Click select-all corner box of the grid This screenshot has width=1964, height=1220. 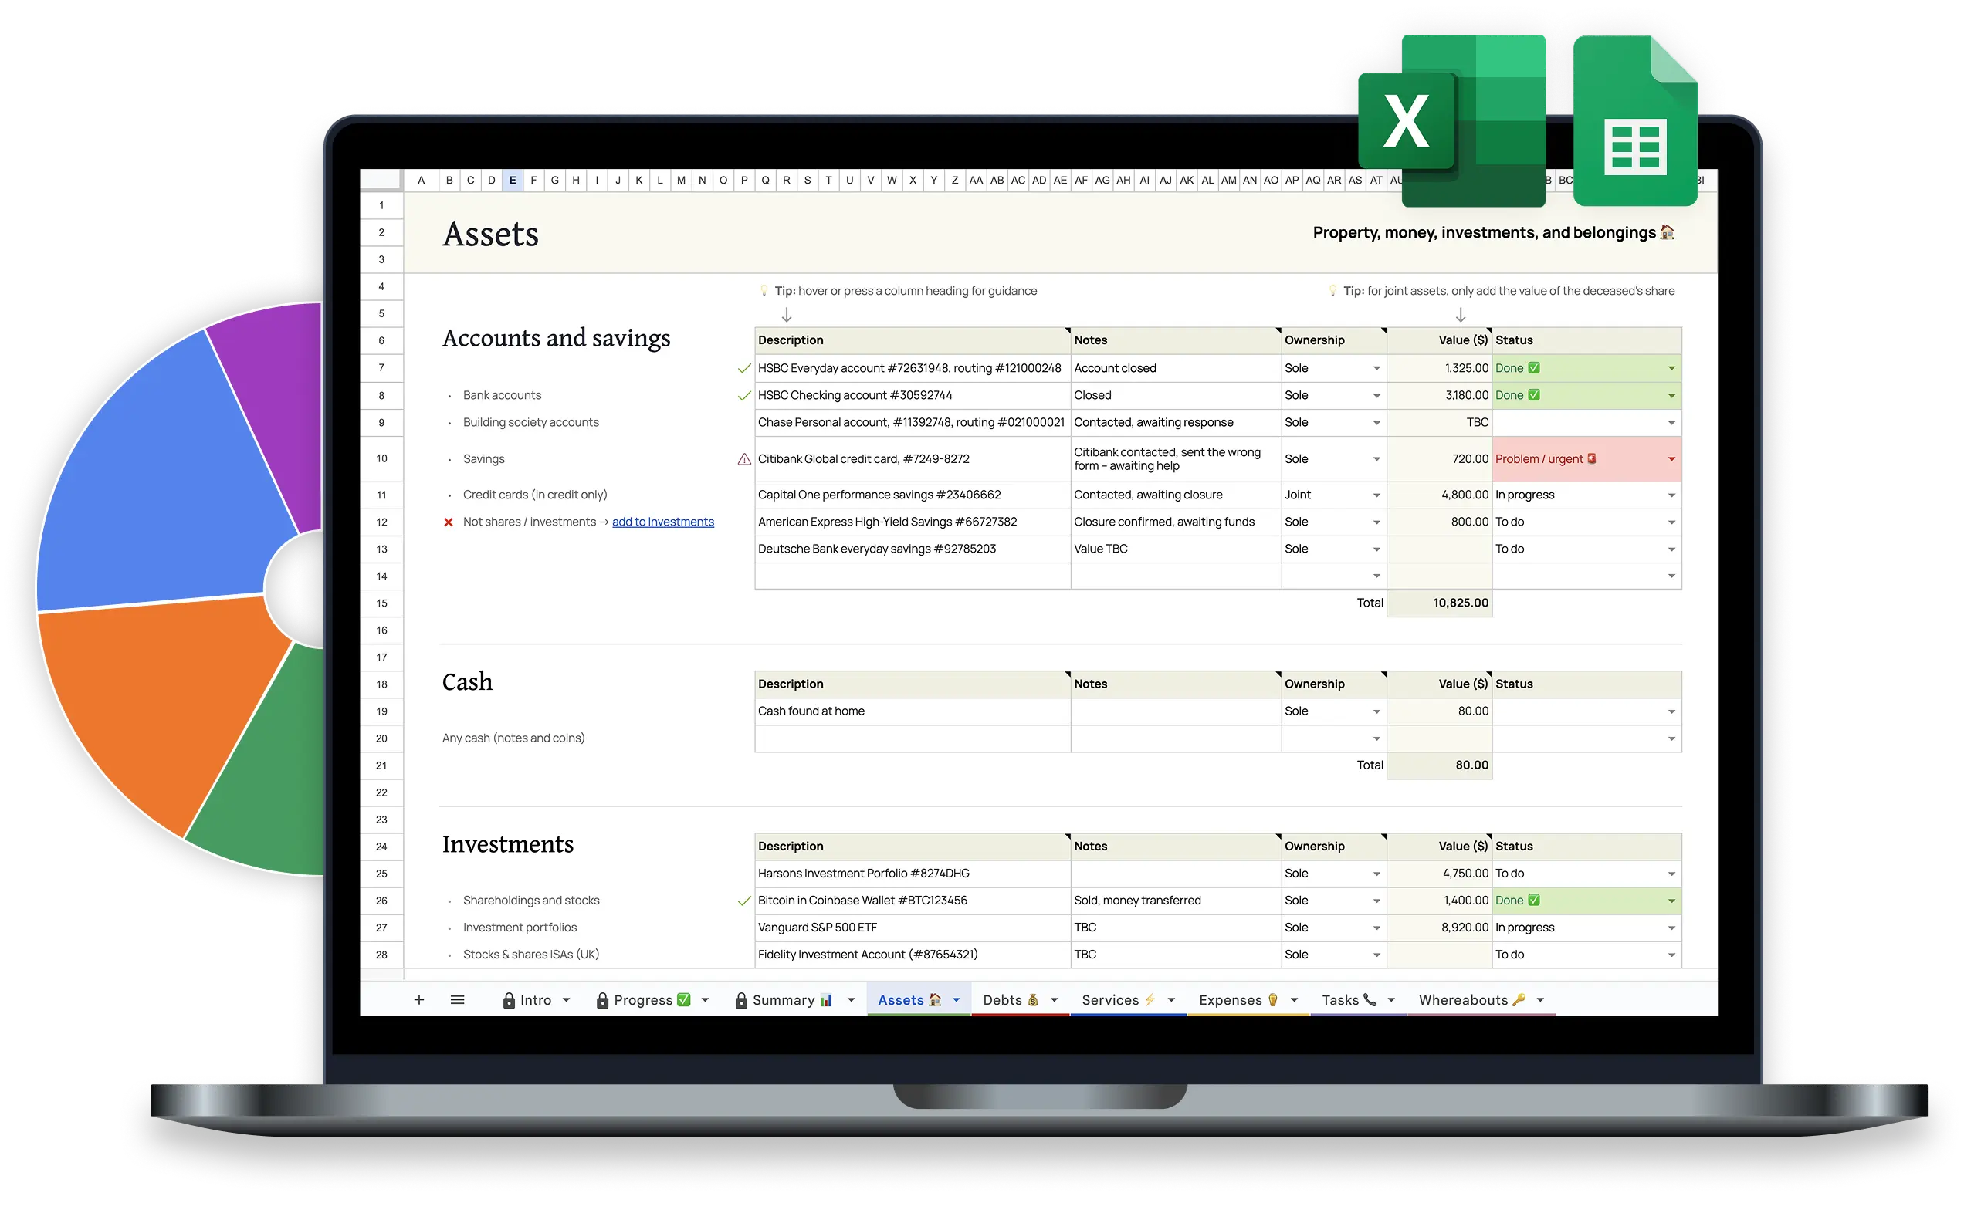381,180
